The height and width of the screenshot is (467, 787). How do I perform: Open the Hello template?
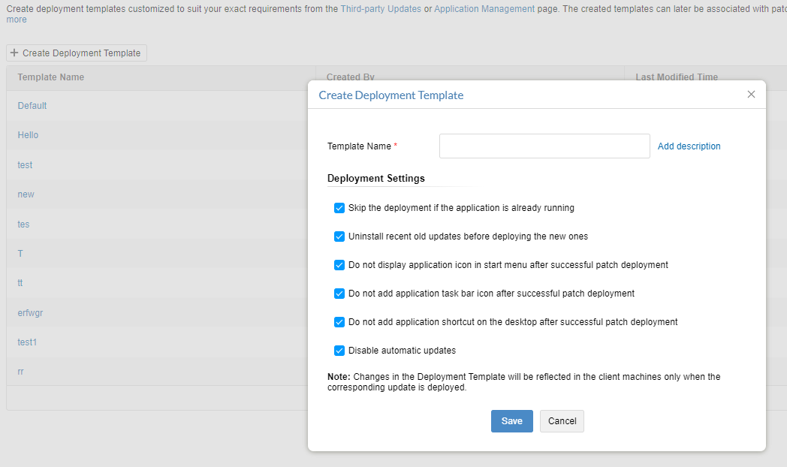pyautogui.click(x=28, y=135)
